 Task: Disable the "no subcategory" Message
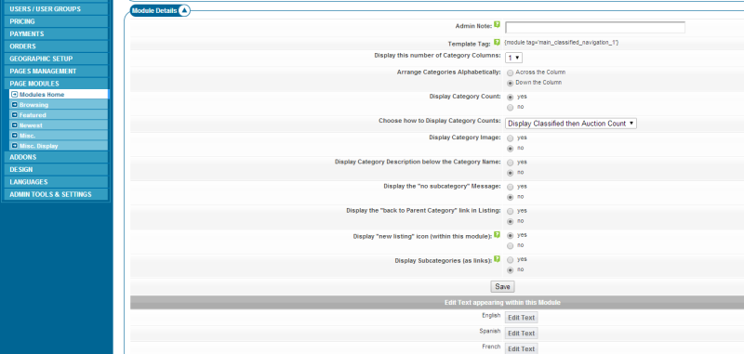click(510, 197)
